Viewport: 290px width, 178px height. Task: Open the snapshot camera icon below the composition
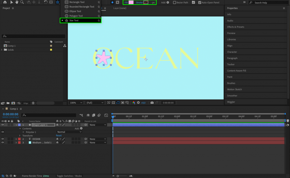(x=152, y=103)
